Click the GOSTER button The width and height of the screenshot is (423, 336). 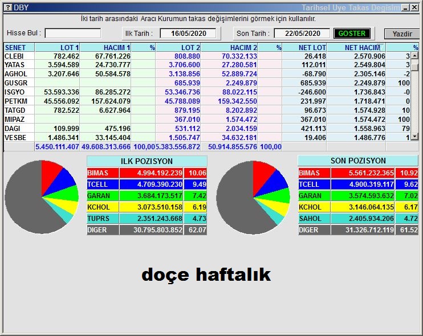(352, 34)
